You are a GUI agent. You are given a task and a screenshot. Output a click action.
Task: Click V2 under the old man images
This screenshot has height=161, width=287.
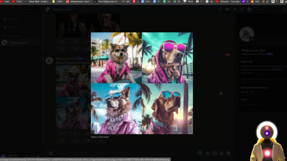(75, 49)
